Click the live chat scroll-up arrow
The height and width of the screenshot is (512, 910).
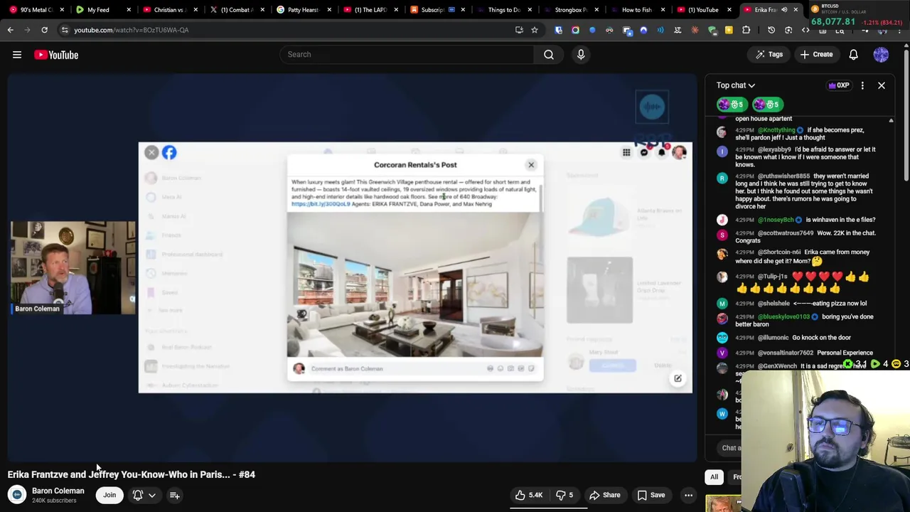pyautogui.click(x=891, y=120)
